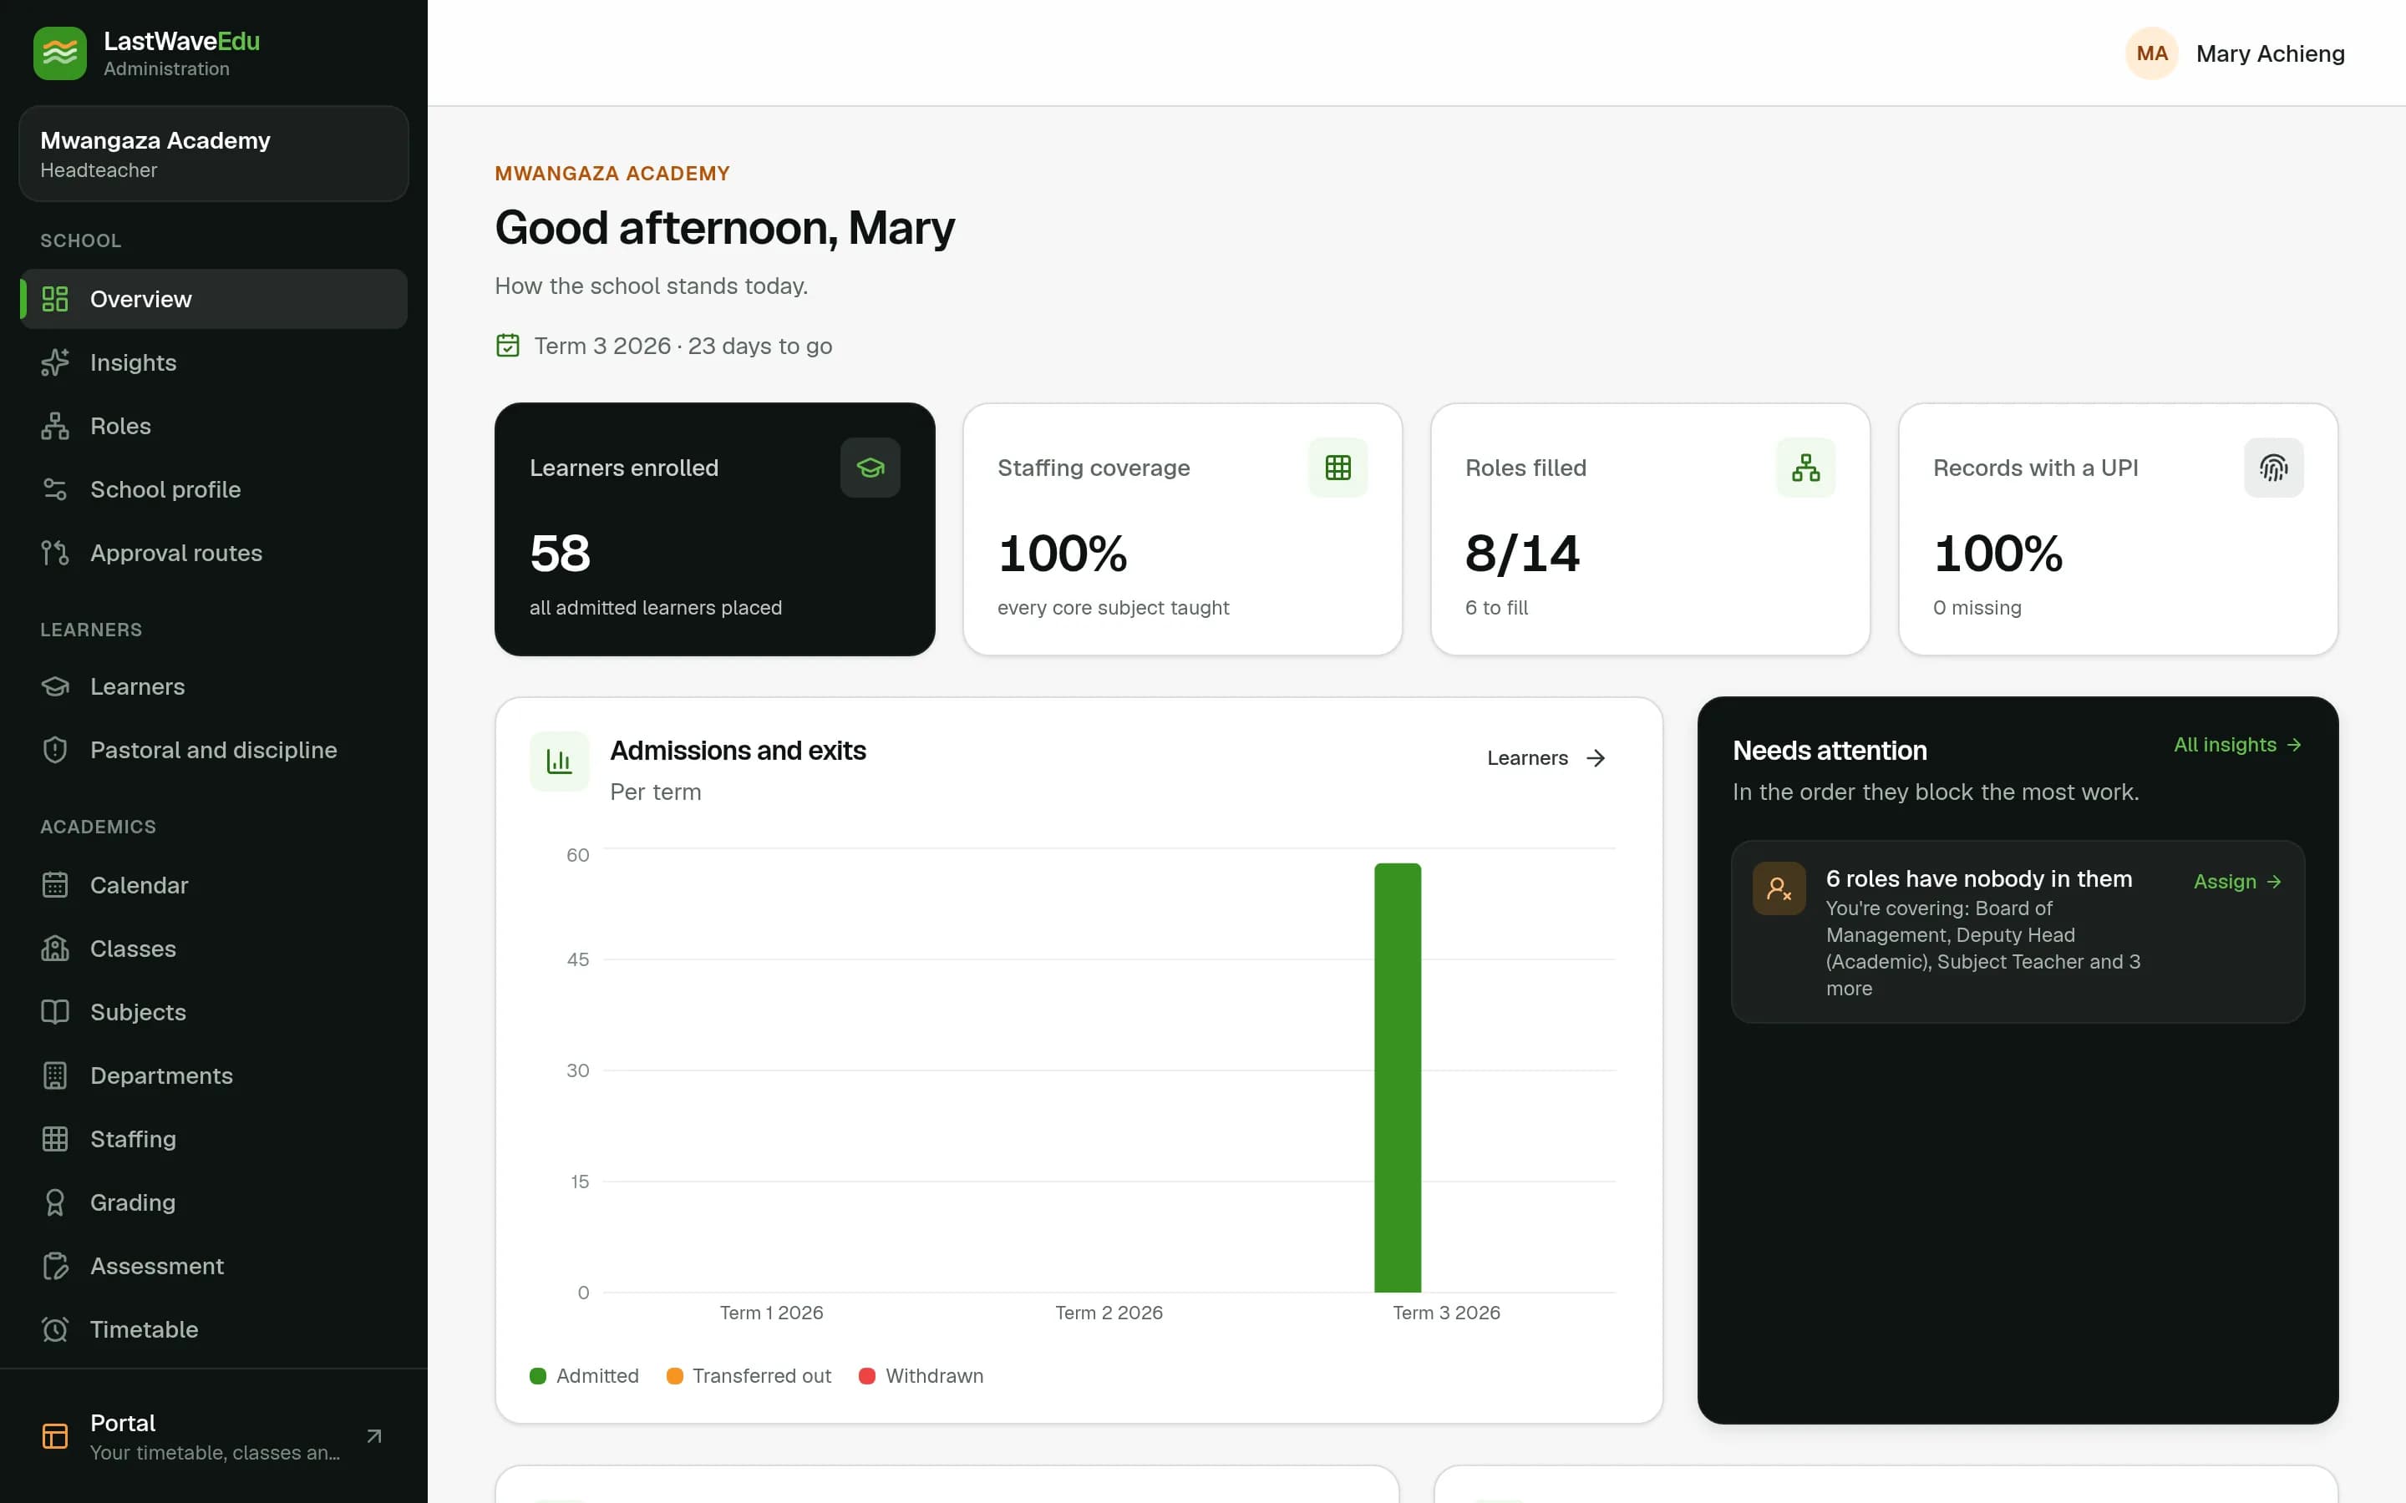Screen dimensions: 2406x1503
Task: Click the calendar check icon next to Term 3 2026
Action: (508, 346)
